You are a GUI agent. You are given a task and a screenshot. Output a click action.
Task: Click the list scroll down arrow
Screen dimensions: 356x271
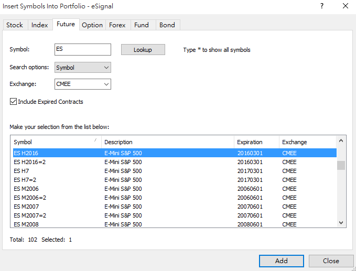[341, 223]
